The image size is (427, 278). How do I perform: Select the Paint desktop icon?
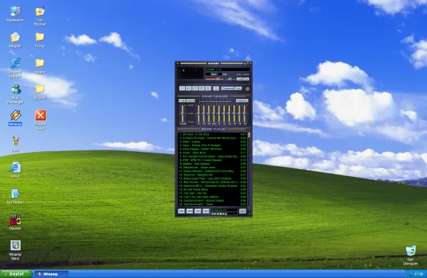click(15, 144)
